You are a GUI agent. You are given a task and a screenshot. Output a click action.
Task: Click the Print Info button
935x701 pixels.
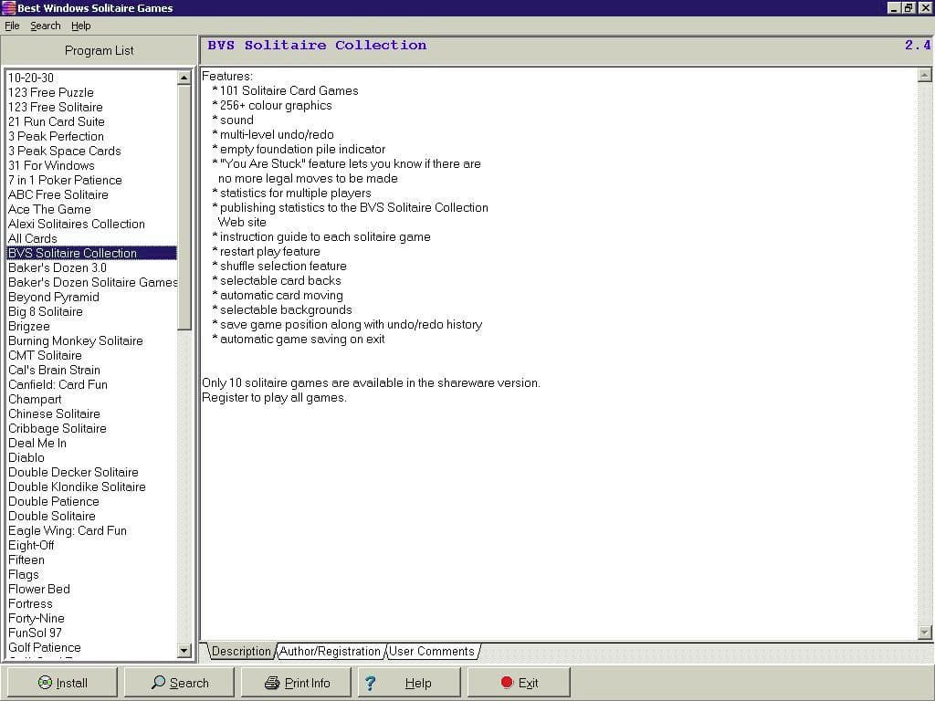click(x=296, y=683)
